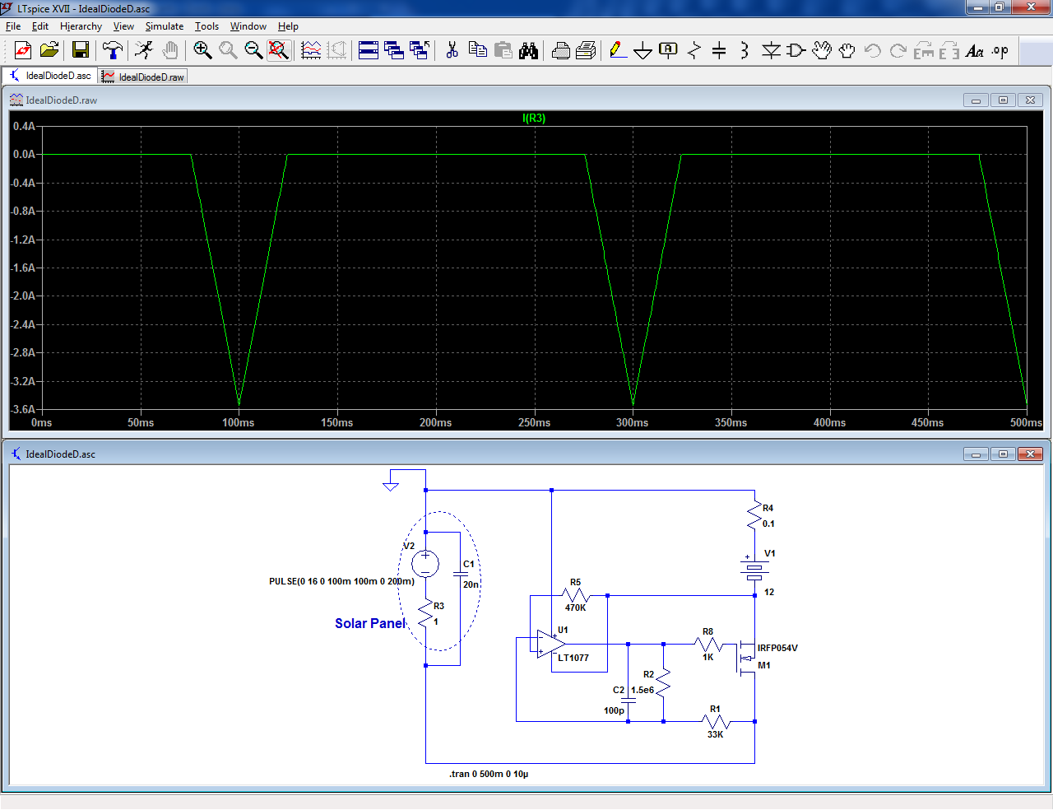Image resolution: width=1053 pixels, height=810 pixels.
Task: Place a Capacitor from toolbar
Action: (x=719, y=51)
